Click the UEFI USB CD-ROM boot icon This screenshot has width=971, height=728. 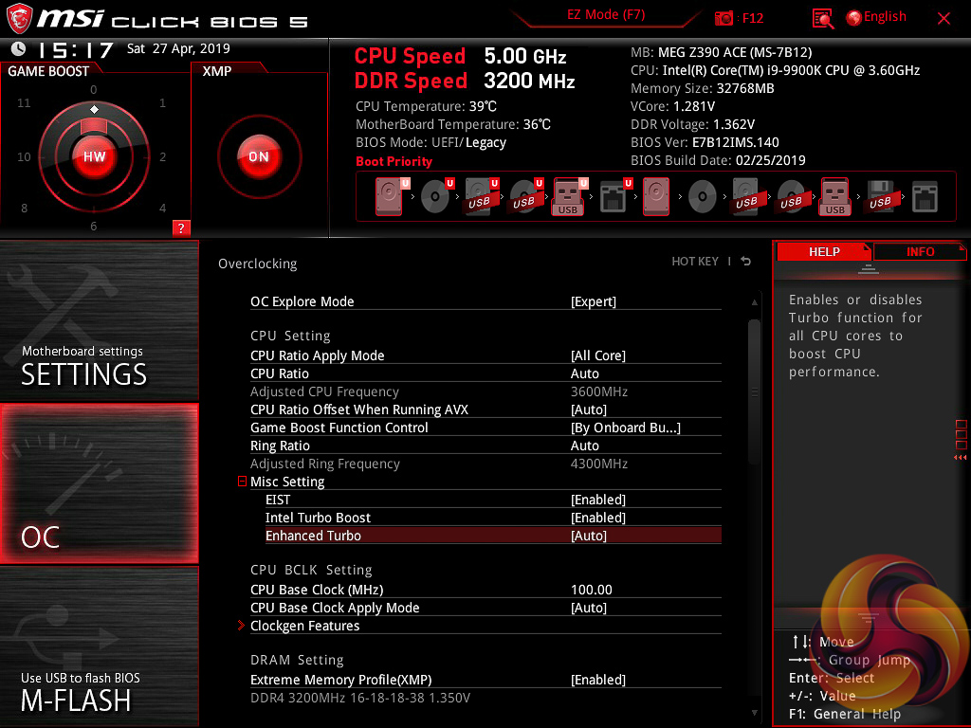coord(525,197)
